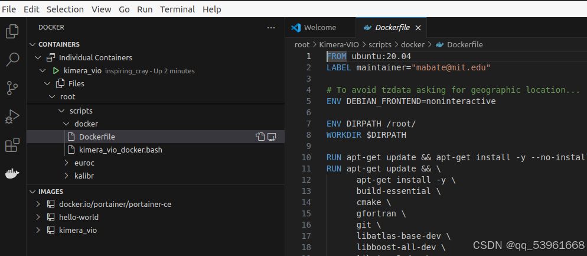The image size is (587, 256).
Task: Open the Terminal menu
Action: [177, 9]
